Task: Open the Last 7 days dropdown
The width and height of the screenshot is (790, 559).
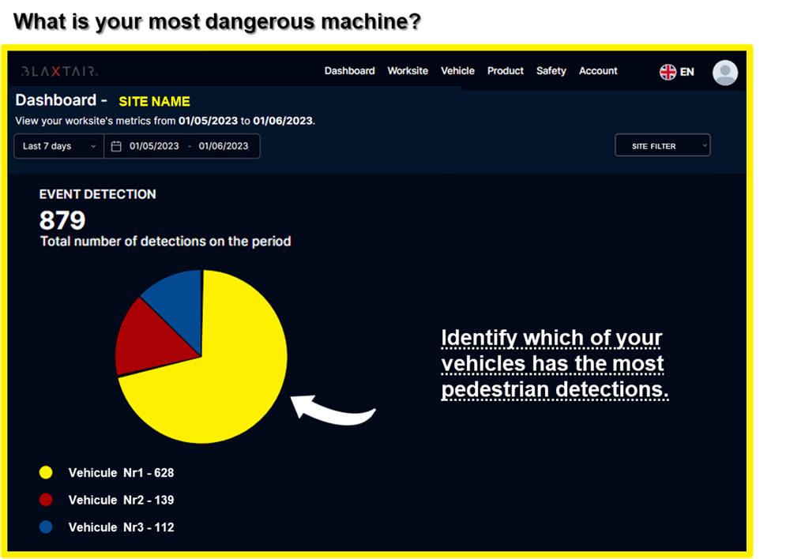Action: [x=58, y=146]
